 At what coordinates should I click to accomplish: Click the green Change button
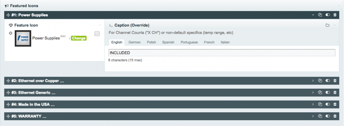[78, 38]
